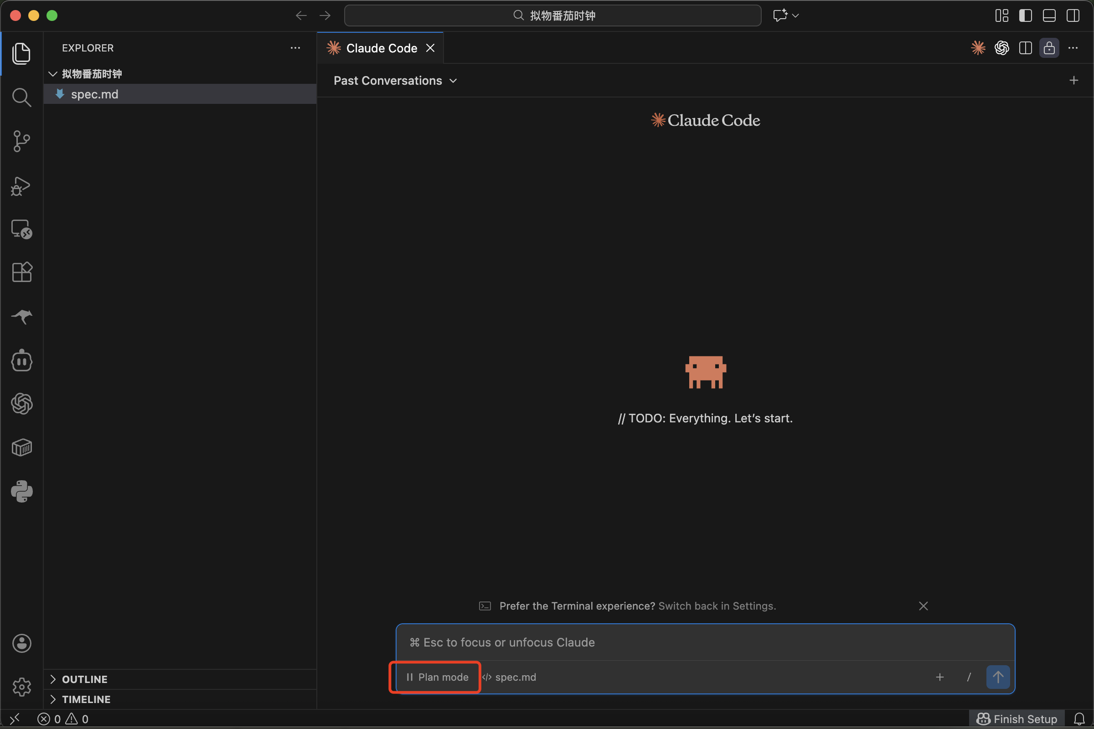Open the Explorer view in activity bar
Screen dimensions: 1094x729
(x=21, y=53)
